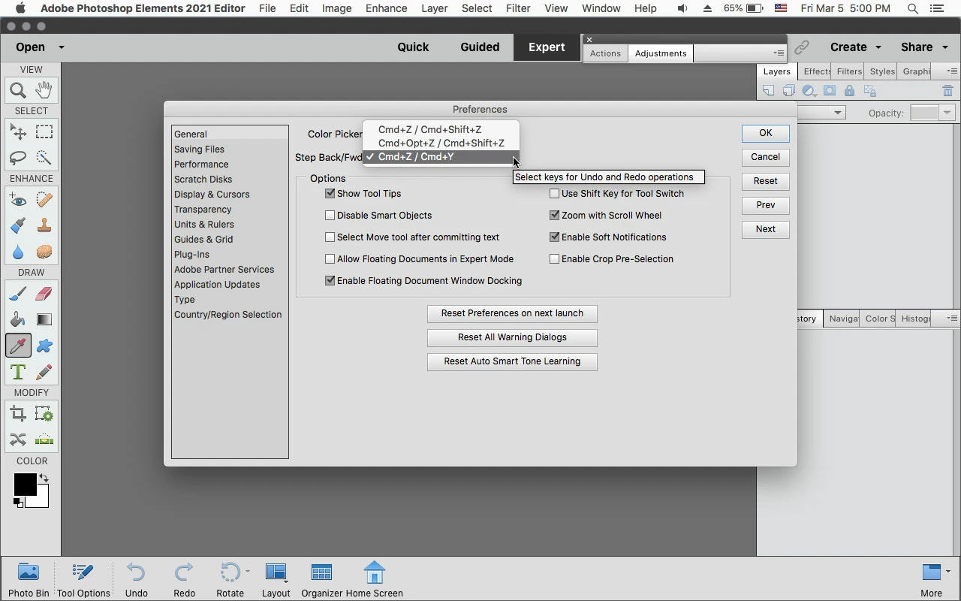Open the Organizer
The width and height of the screenshot is (961, 601).
coord(321,580)
